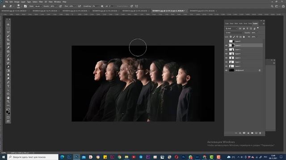This screenshot has width=286, height=160.
Task: Go to Home screen icon
Action: pyautogui.click(x=4, y=6)
